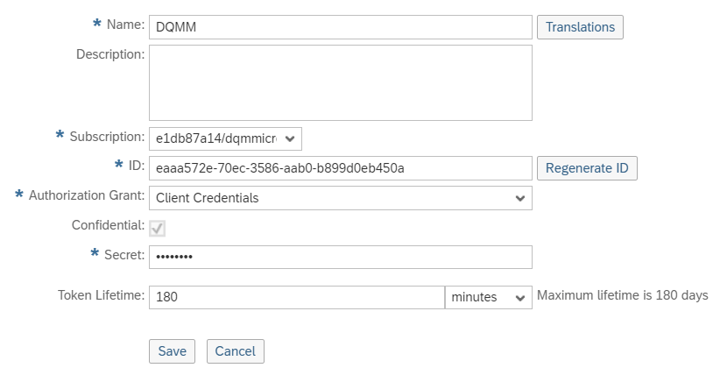
Task: Click the Secret password field
Action: [341, 257]
